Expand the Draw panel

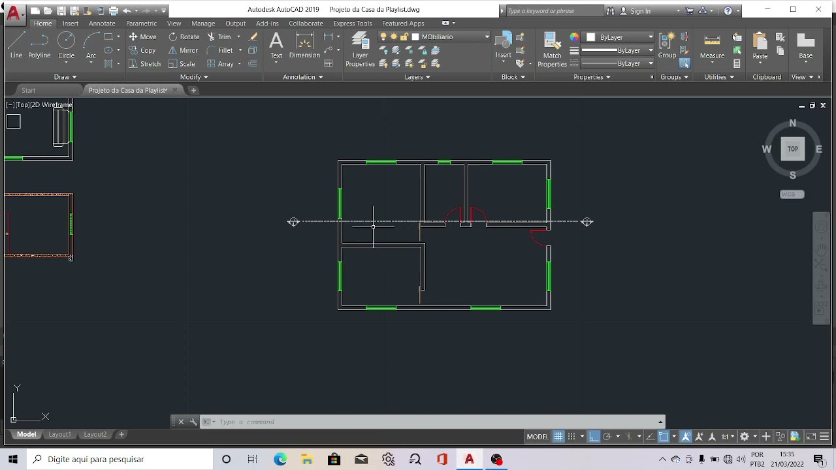[65, 77]
